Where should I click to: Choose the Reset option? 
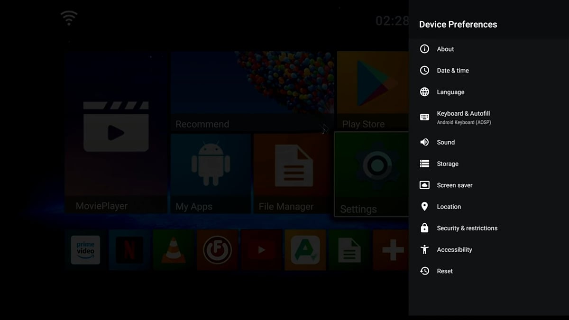click(x=489, y=271)
